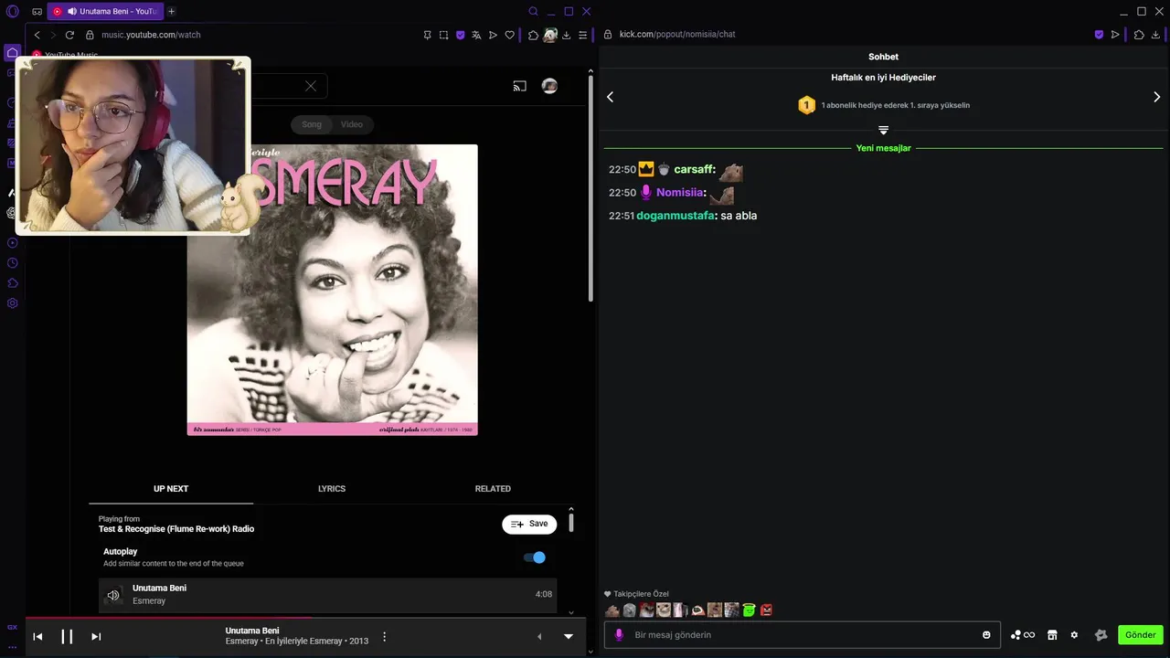1170x658 pixels.
Task: Click the queue panel scrollbar
Action: 571,523
